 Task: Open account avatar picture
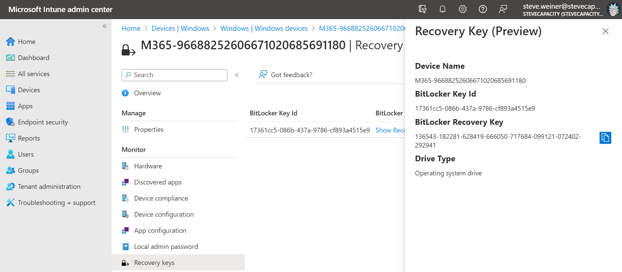coord(613,9)
